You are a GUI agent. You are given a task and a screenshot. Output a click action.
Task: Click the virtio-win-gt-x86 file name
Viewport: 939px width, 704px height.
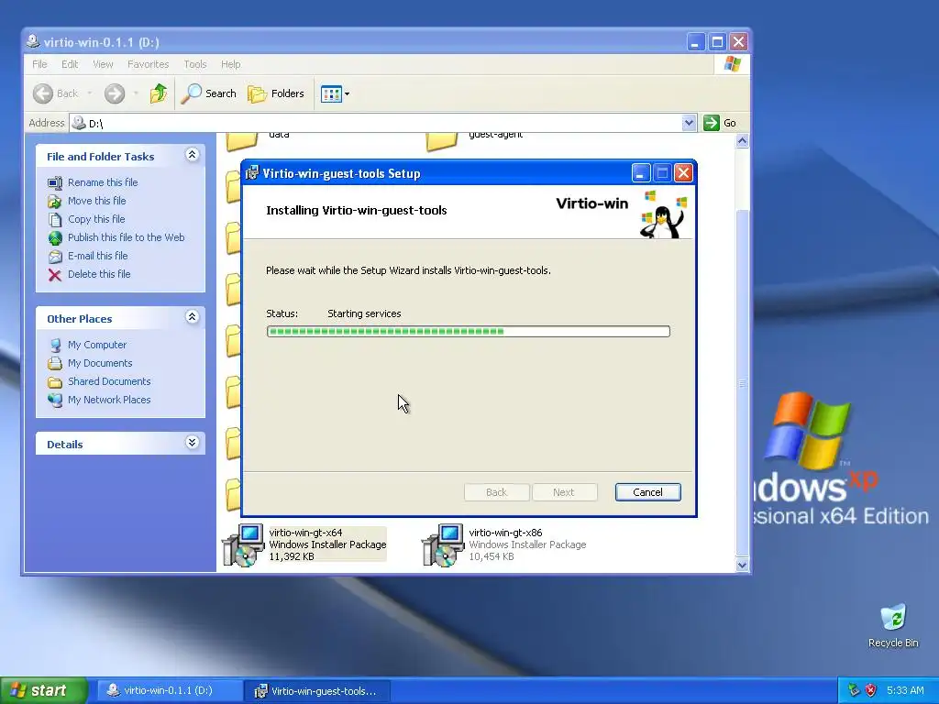(x=505, y=533)
